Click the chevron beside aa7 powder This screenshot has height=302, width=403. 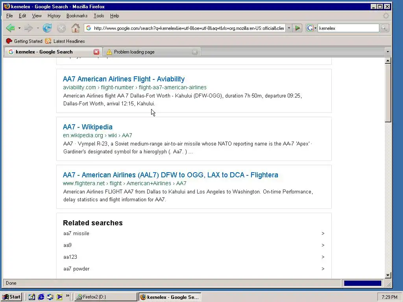click(x=323, y=269)
